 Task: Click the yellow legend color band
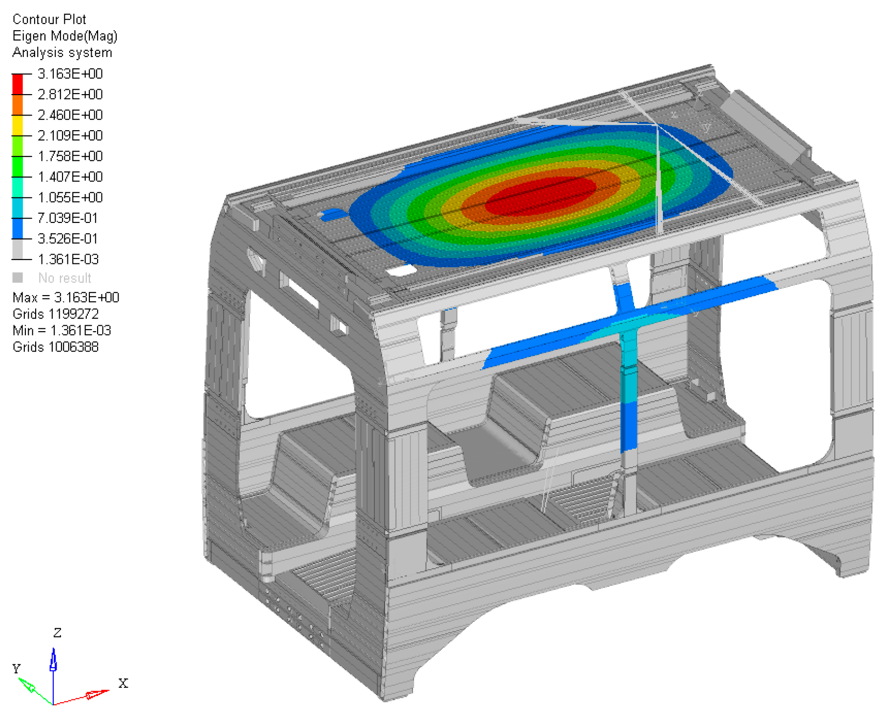(18, 125)
